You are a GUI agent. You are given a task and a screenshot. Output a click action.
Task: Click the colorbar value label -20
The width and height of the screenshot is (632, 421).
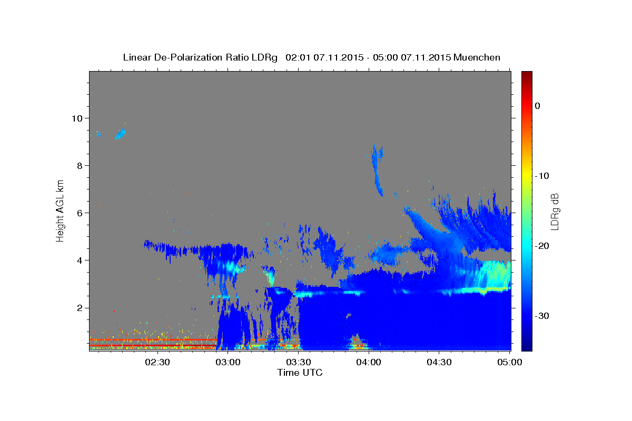(x=542, y=246)
